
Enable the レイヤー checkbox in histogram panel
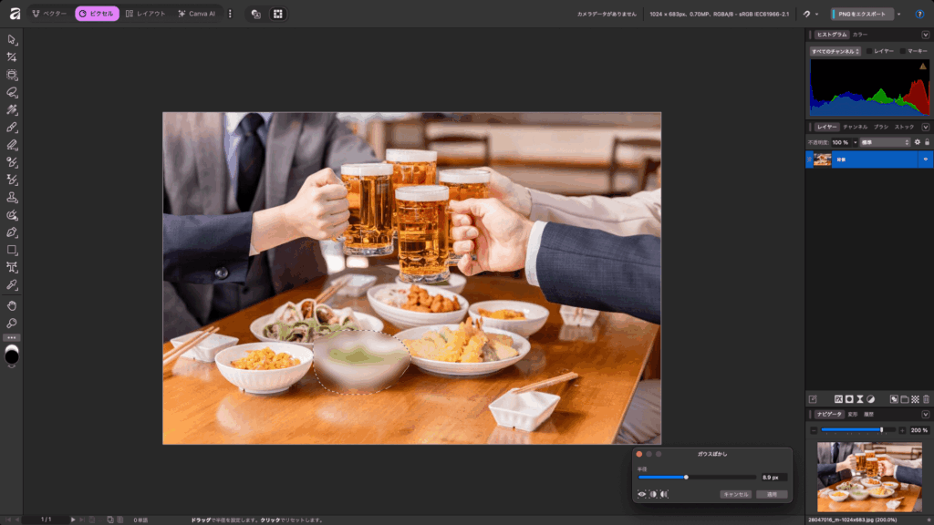click(x=869, y=51)
